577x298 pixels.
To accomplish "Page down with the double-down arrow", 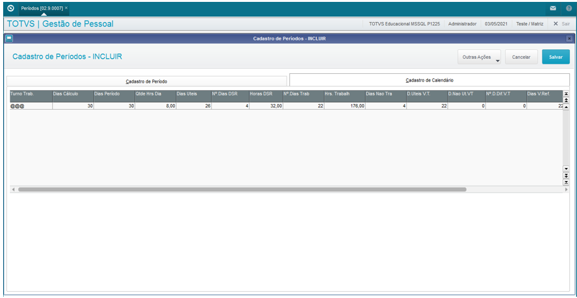I will click(x=566, y=175).
